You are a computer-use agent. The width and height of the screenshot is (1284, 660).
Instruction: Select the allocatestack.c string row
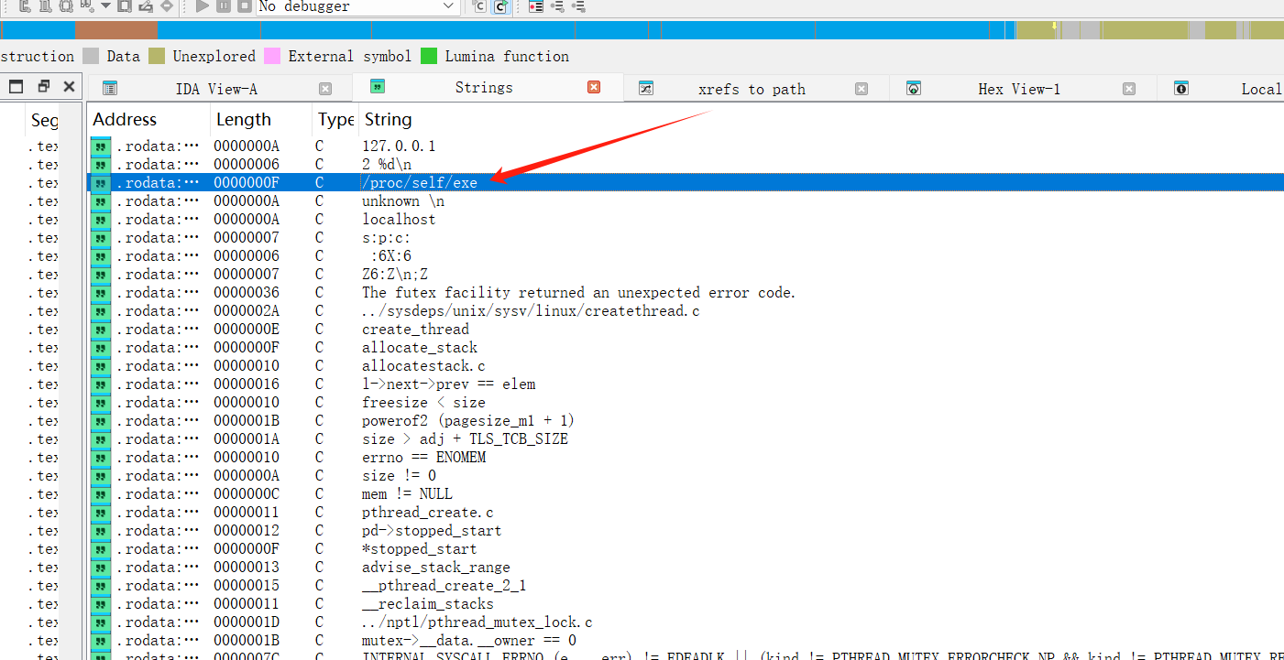(686, 366)
